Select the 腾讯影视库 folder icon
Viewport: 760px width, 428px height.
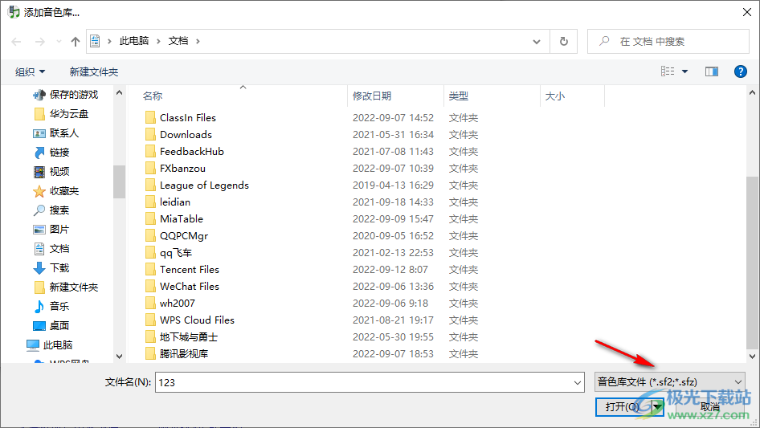pyautogui.click(x=151, y=354)
